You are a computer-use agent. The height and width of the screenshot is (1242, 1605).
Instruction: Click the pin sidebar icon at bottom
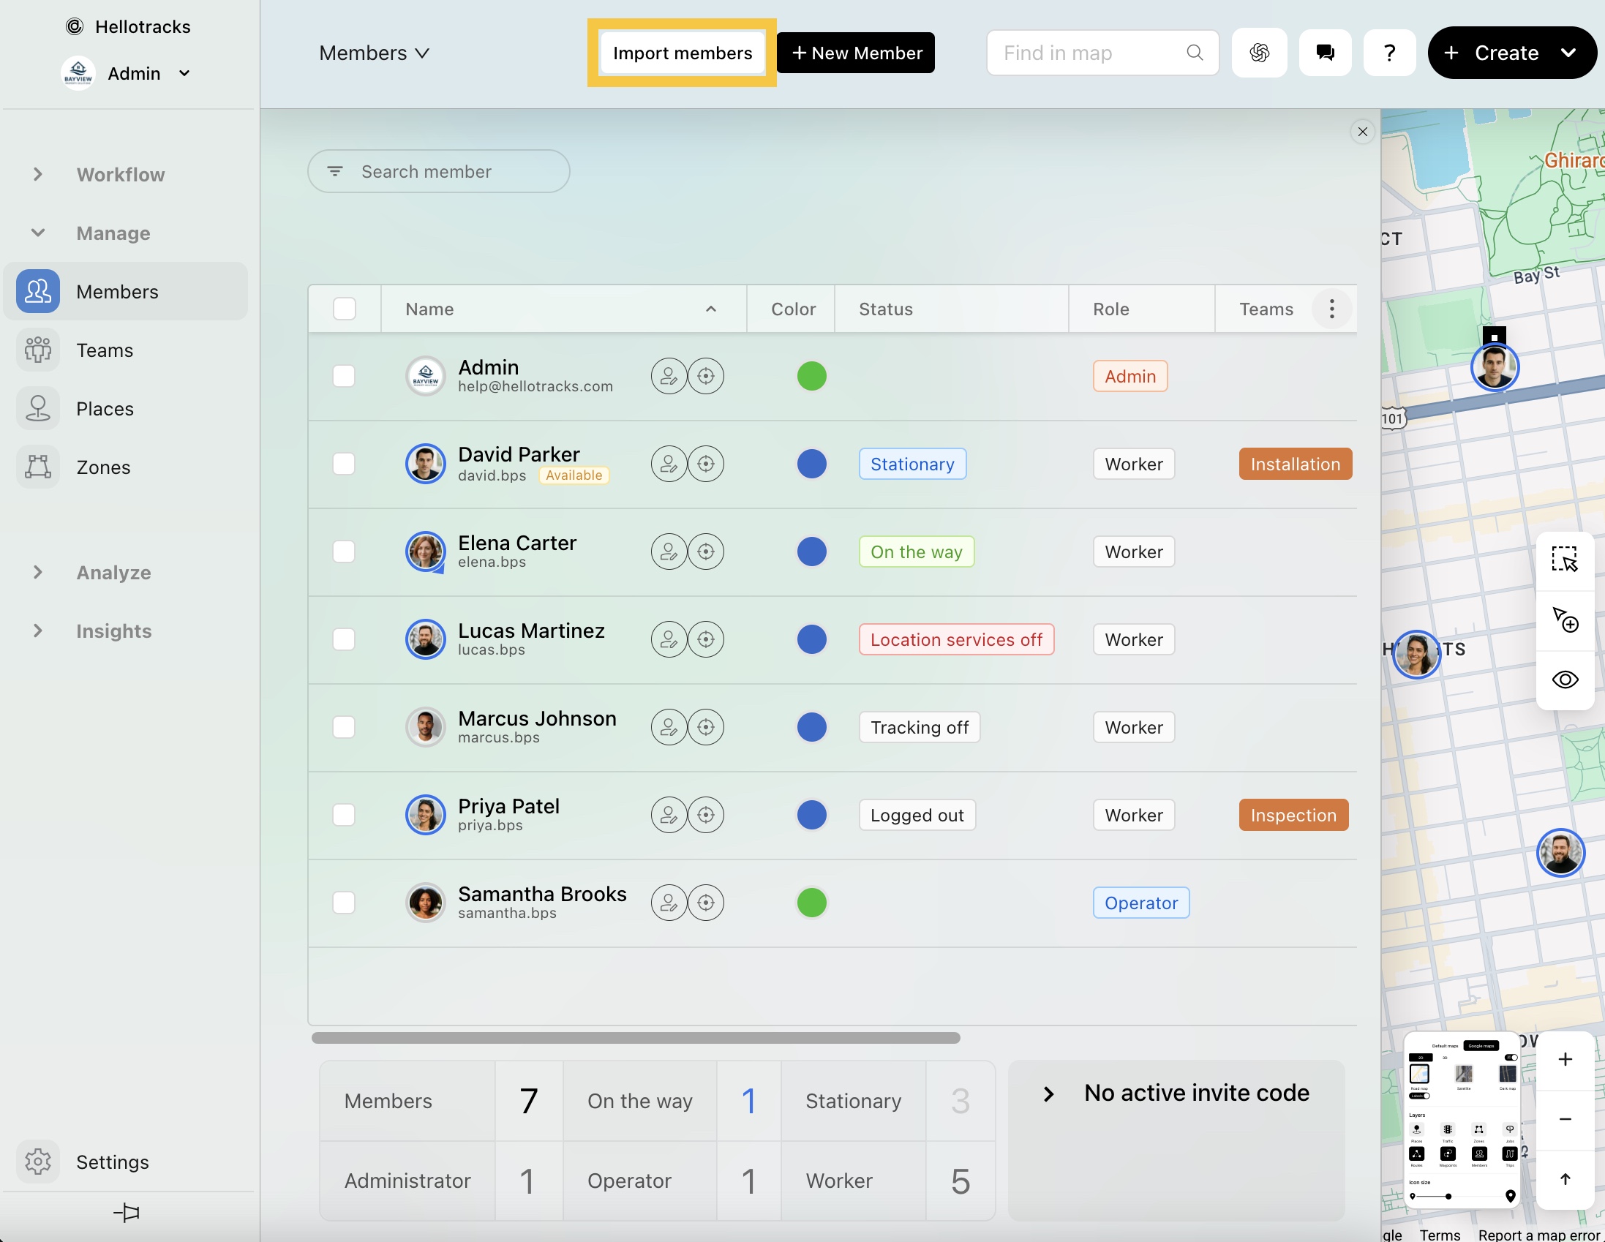[x=127, y=1212]
